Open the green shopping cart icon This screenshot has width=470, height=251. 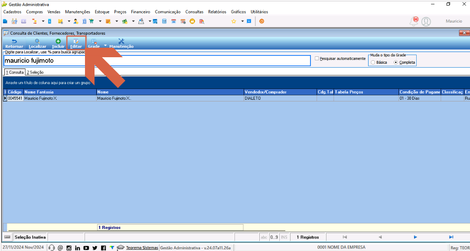coord(91,21)
